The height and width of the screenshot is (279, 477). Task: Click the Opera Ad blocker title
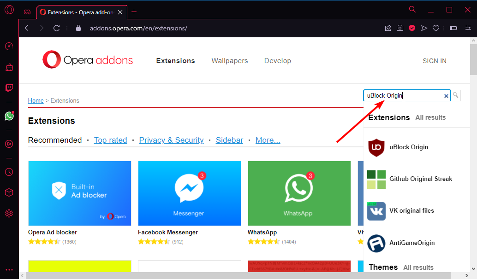(52, 232)
